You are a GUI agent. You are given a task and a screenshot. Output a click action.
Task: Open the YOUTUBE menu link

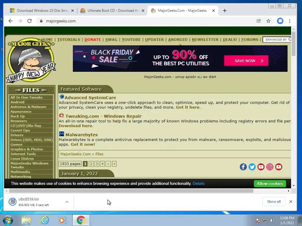point(131,40)
